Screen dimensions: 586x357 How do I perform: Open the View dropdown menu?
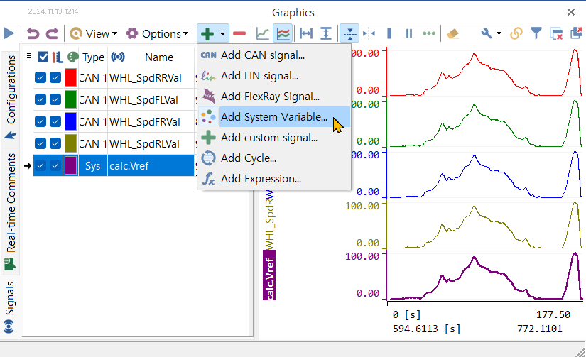94,33
